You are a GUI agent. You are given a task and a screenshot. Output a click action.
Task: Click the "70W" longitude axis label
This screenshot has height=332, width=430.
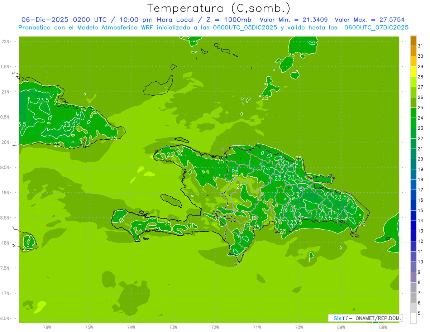pyautogui.click(x=299, y=327)
